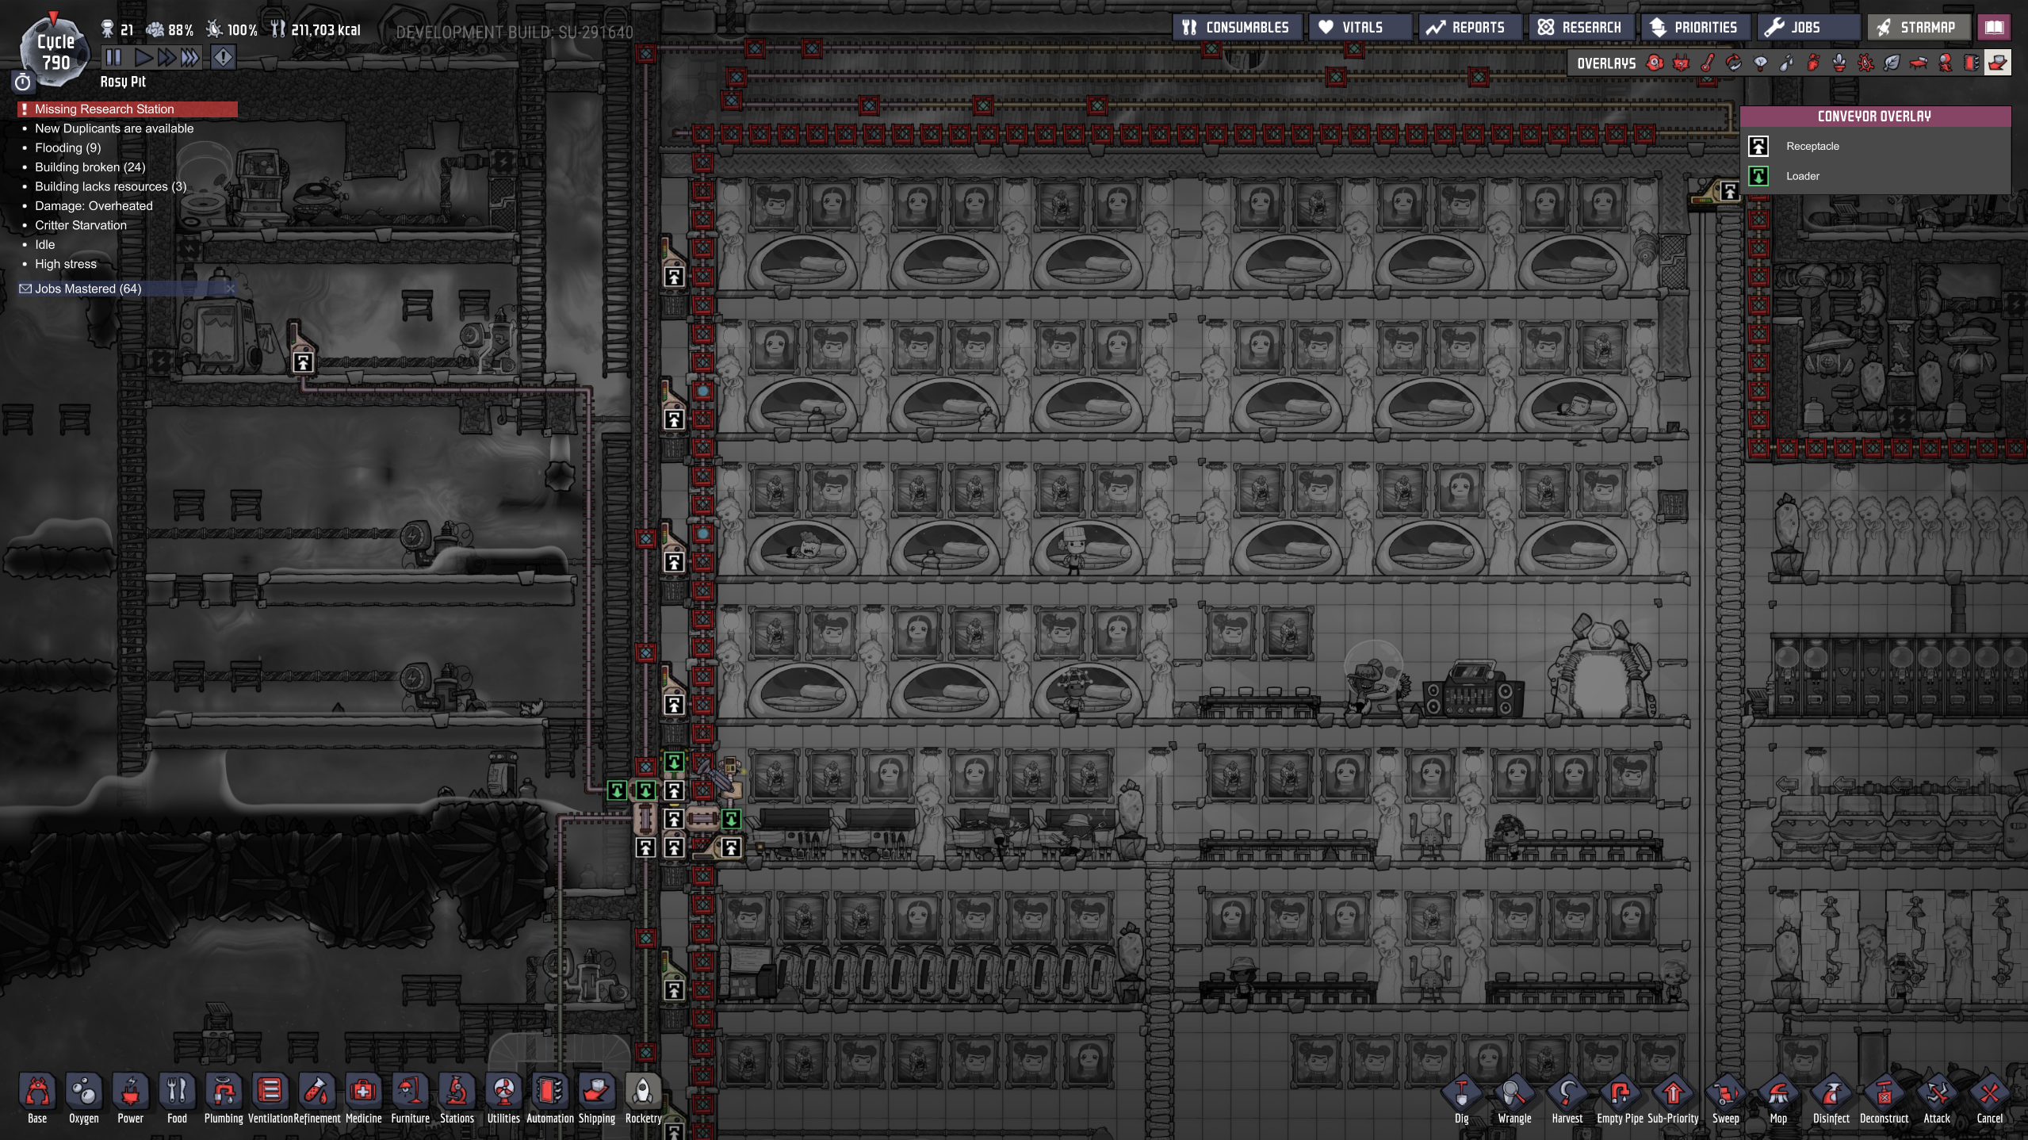
Task: Toggle the Power overlay icon
Action: pyautogui.click(x=1681, y=63)
